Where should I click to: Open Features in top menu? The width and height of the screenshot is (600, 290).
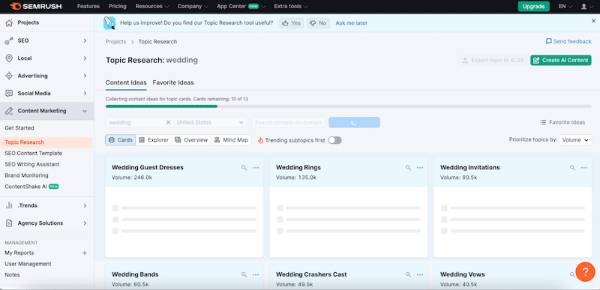point(88,7)
